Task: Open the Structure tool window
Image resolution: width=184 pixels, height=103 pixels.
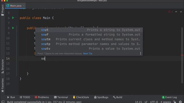Action: [3, 66]
